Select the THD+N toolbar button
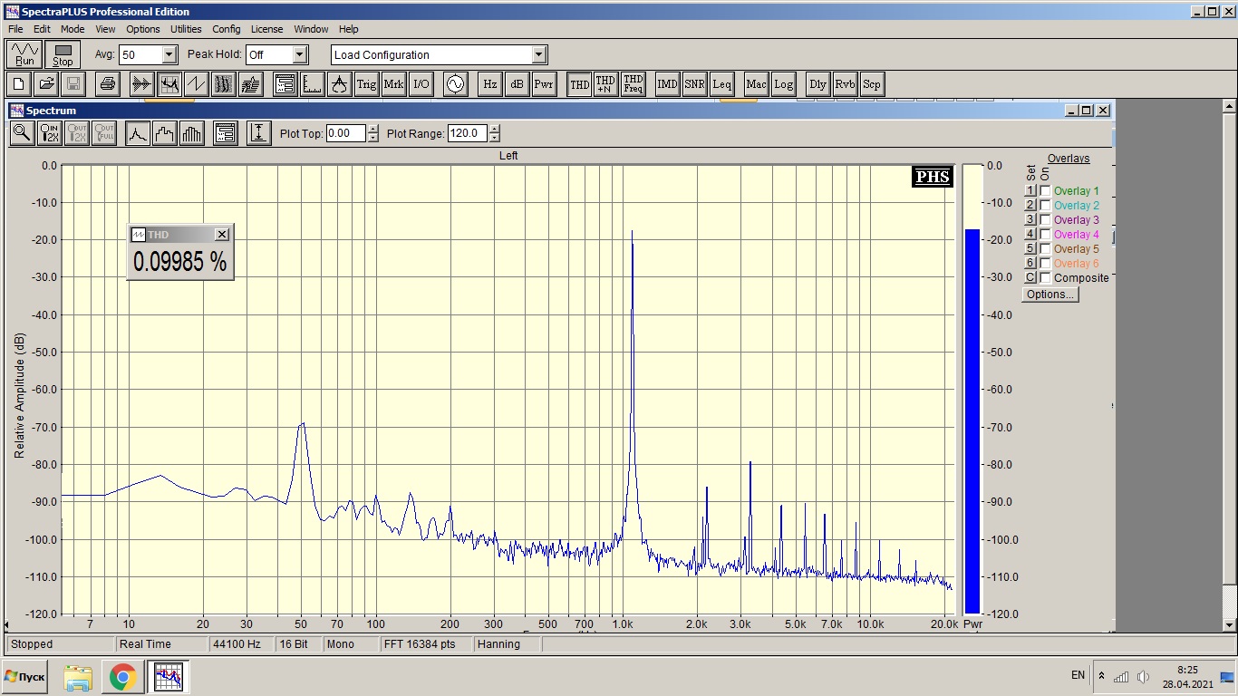Image resolution: width=1238 pixels, height=696 pixels. [605, 84]
